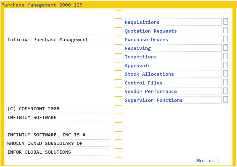Click the Purchase Management 2000 123 title

coord(42,5)
